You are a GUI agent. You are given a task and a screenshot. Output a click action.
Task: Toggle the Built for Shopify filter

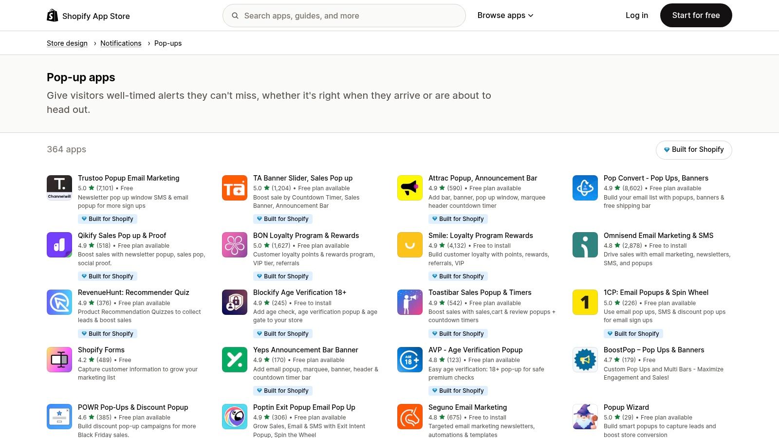click(x=693, y=149)
